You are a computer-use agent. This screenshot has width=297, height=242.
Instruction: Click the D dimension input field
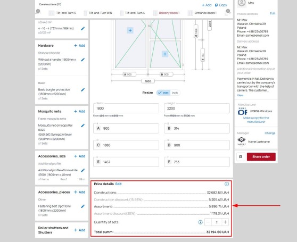tap(197, 145)
